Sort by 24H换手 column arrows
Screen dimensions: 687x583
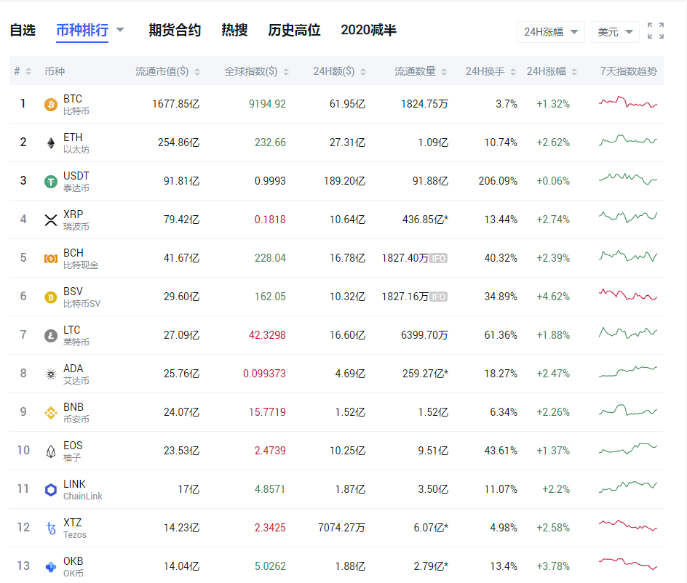pos(513,71)
